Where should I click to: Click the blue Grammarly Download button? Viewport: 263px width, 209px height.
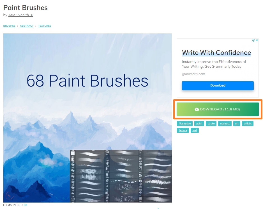coord(218,85)
